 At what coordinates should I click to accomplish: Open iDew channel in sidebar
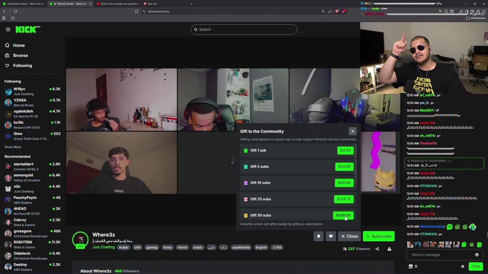32,136
